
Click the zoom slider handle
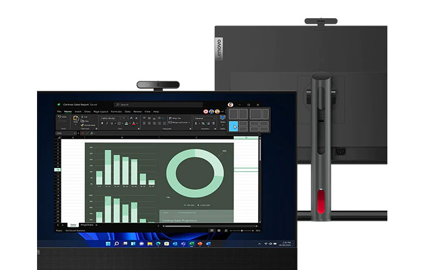pos(242,231)
